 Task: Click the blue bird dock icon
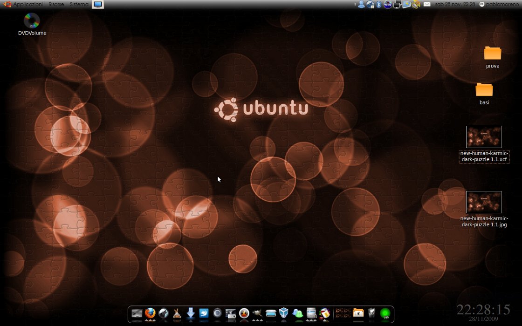(x=204, y=313)
